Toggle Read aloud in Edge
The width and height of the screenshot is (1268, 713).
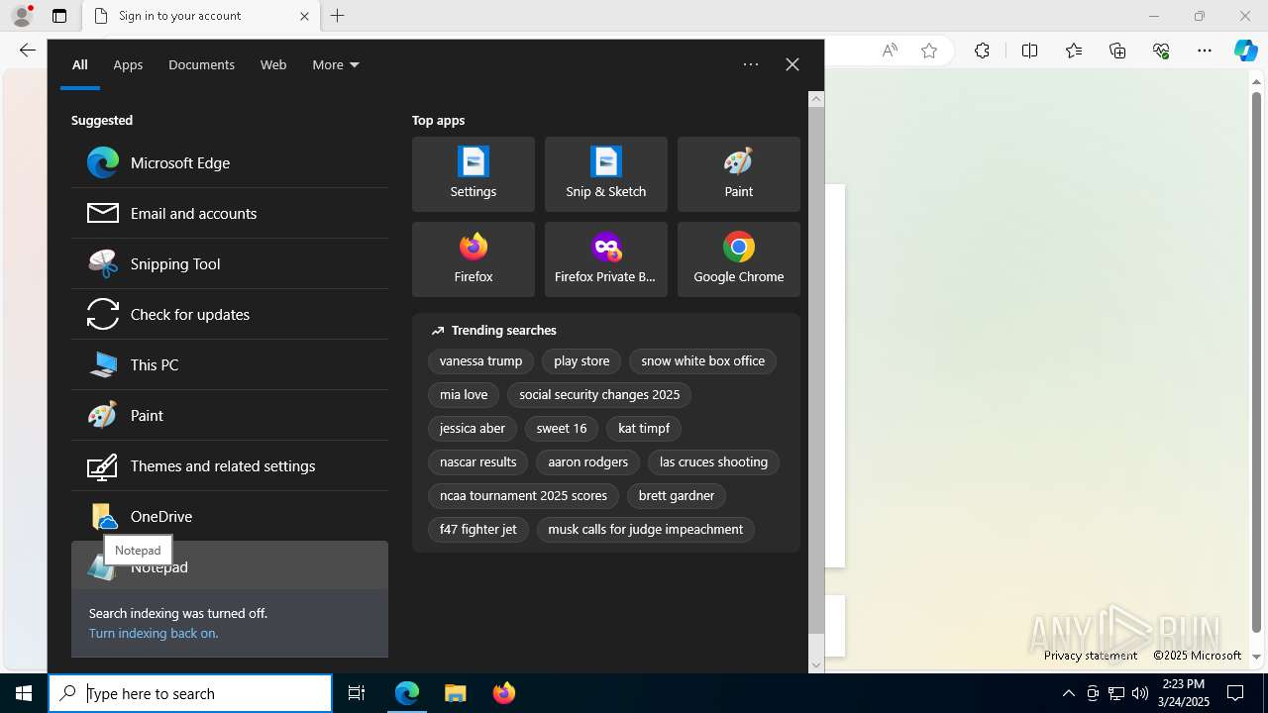click(890, 51)
